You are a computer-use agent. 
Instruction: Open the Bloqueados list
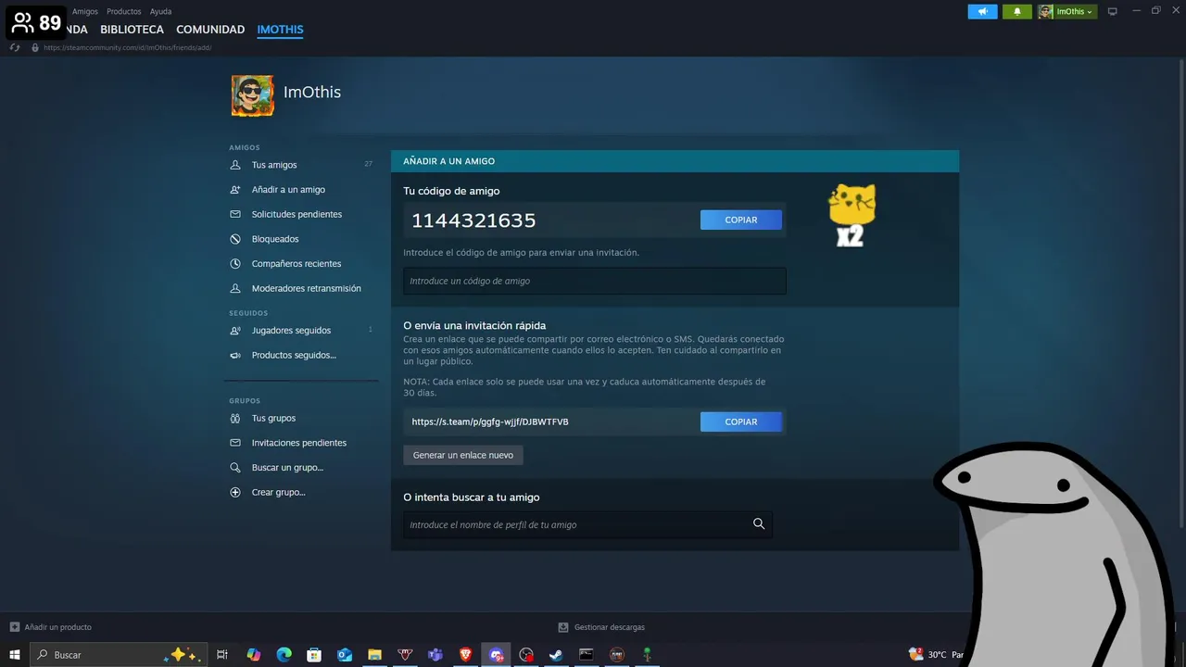tap(275, 239)
